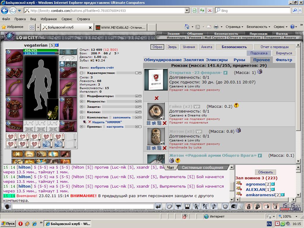Viewport: 304px width, 228px height.
Task: Click the chat filter funnel icon
Action: (x=178, y=207)
